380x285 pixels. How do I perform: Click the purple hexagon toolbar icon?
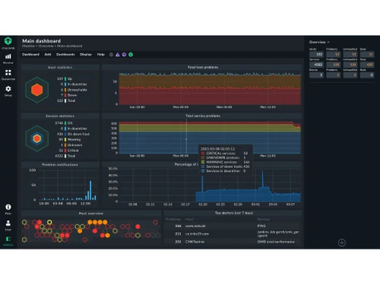124,55
